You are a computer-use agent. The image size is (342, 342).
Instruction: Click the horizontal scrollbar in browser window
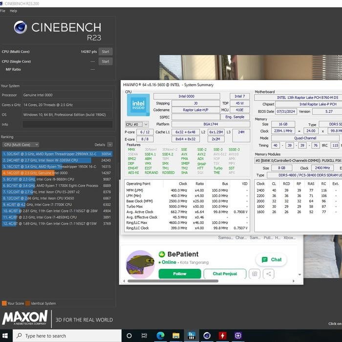(173, 281)
